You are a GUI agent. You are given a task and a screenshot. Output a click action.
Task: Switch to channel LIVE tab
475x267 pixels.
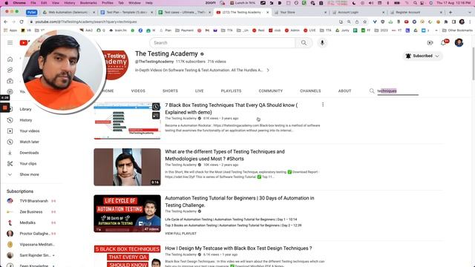pyautogui.click(x=200, y=90)
